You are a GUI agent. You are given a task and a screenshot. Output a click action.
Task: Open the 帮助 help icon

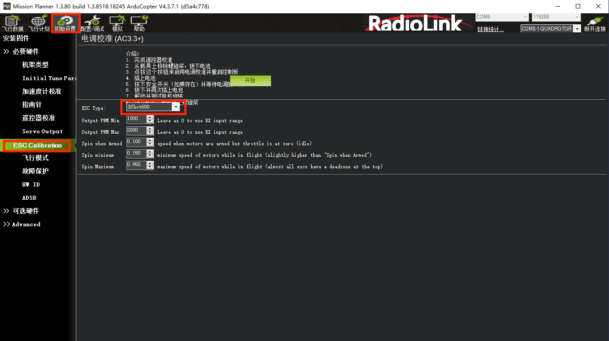coord(139,23)
